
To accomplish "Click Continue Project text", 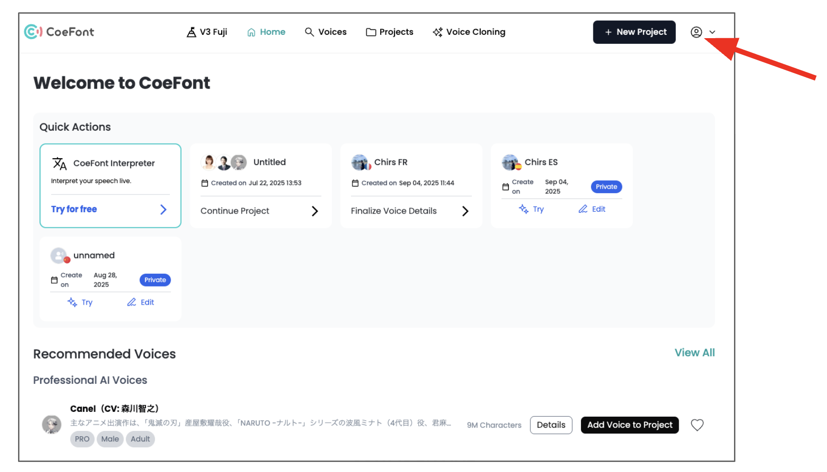I will pos(235,211).
